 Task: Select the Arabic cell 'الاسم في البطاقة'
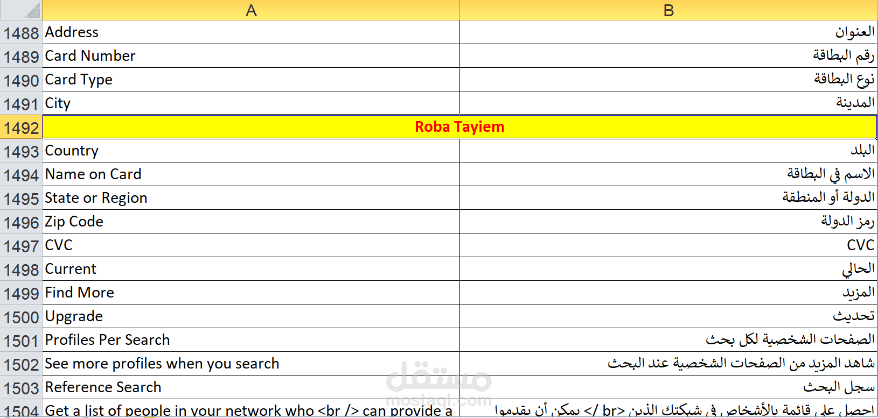coord(668,175)
